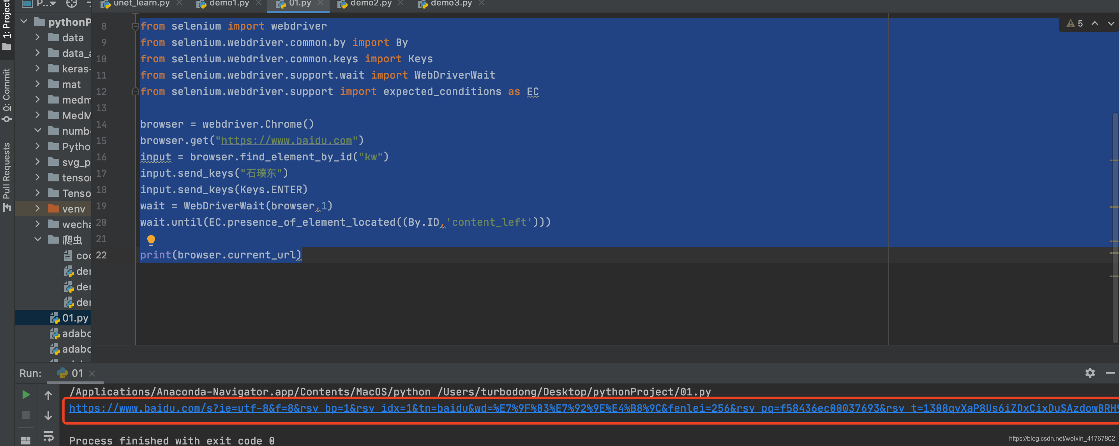The height and width of the screenshot is (446, 1119).
Task: Open the warnings indicator showing 5
Action: pos(1075,23)
